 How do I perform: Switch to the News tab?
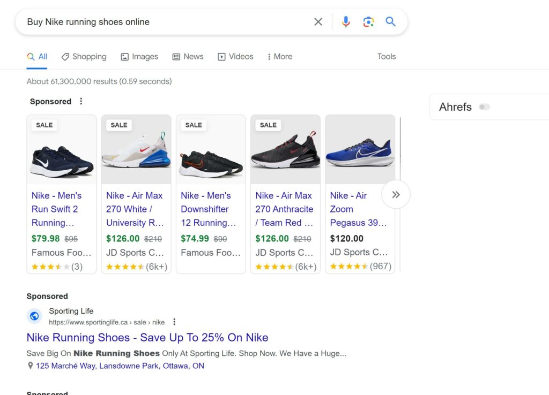click(188, 56)
